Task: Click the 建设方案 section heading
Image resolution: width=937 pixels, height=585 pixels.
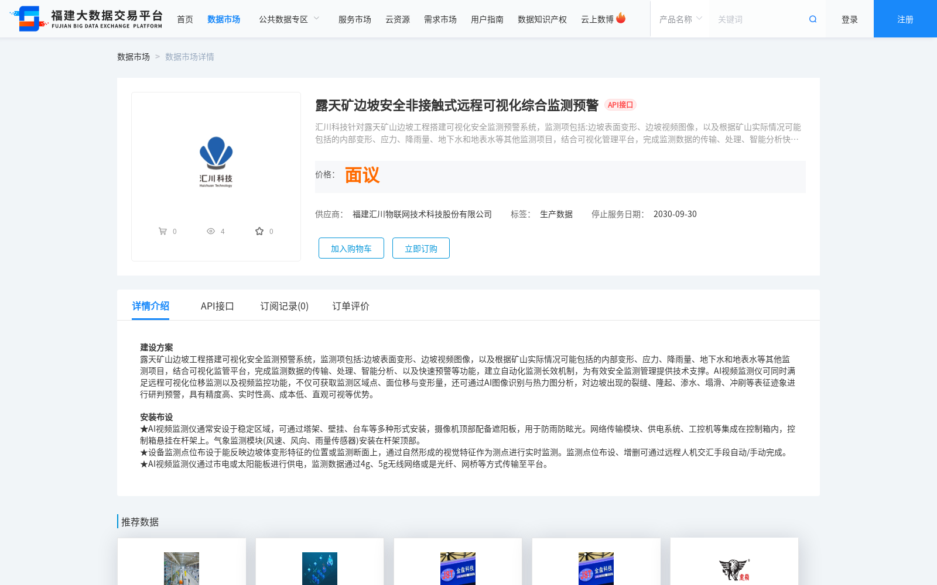Action: (156, 347)
